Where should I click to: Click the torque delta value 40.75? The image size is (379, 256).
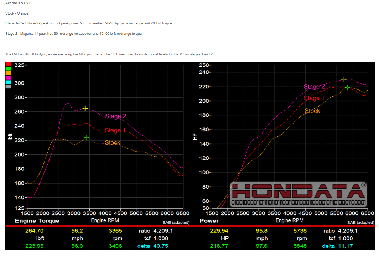[x=160, y=246]
